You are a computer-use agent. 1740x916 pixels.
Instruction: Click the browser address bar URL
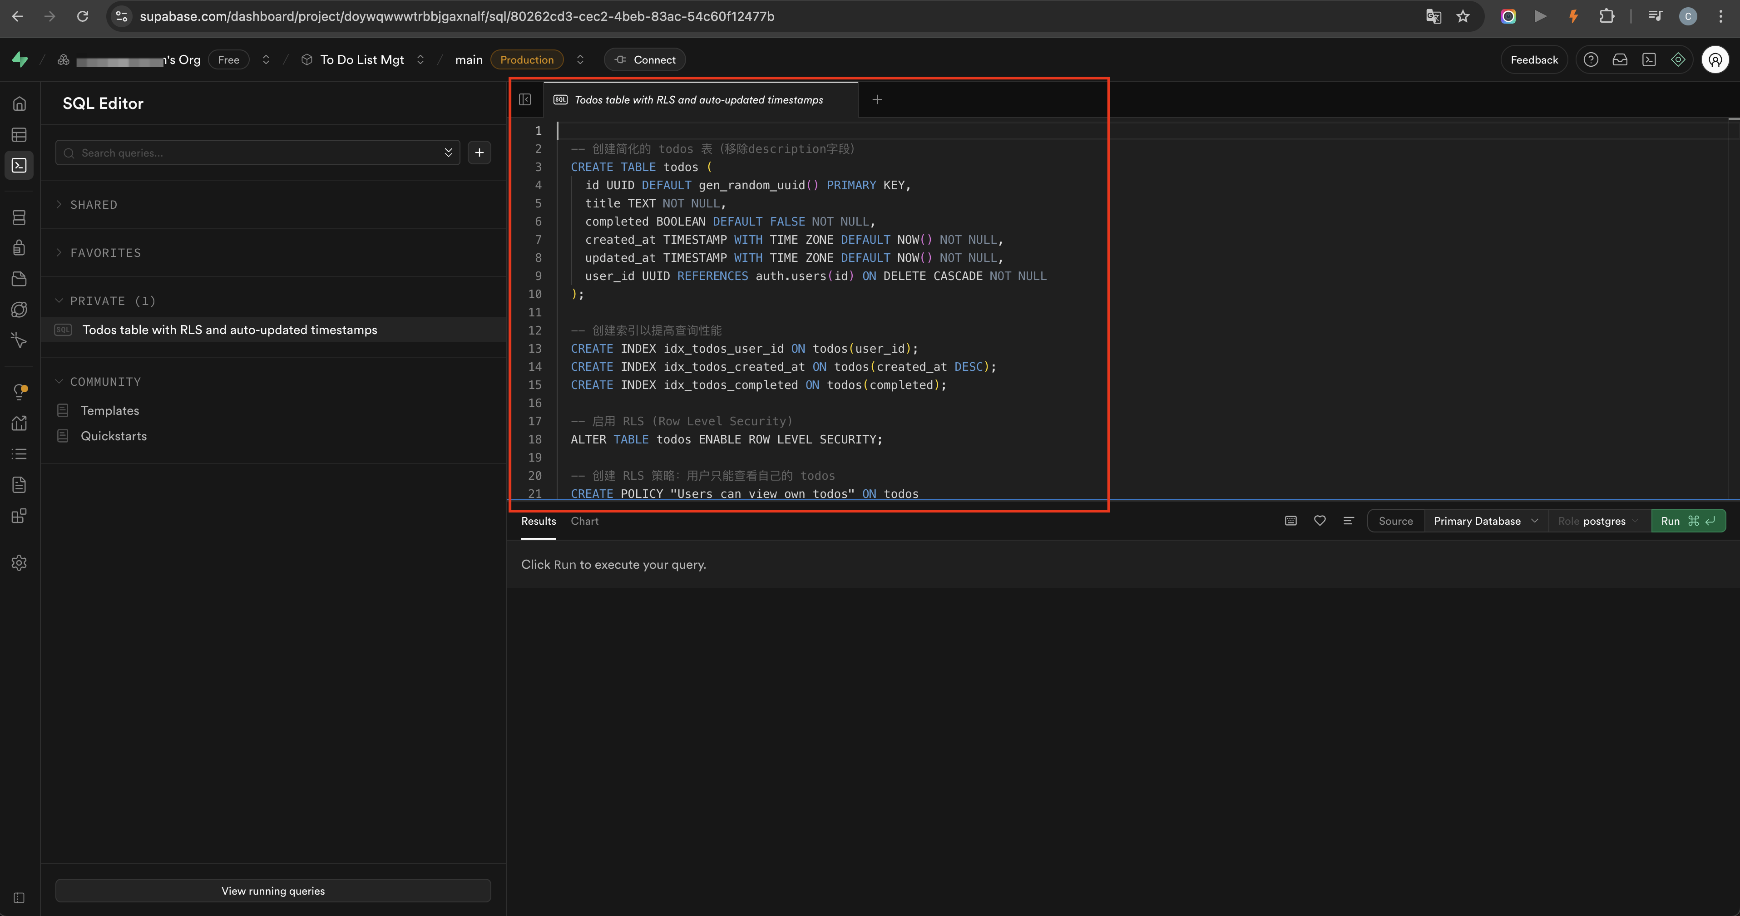point(457,16)
